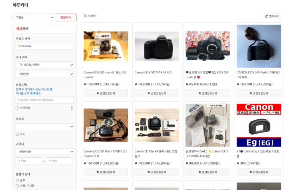Image resolution: width=297 pixels, height=190 pixels.
Task: Focus the ¥ Max price field
Action: point(59,161)
